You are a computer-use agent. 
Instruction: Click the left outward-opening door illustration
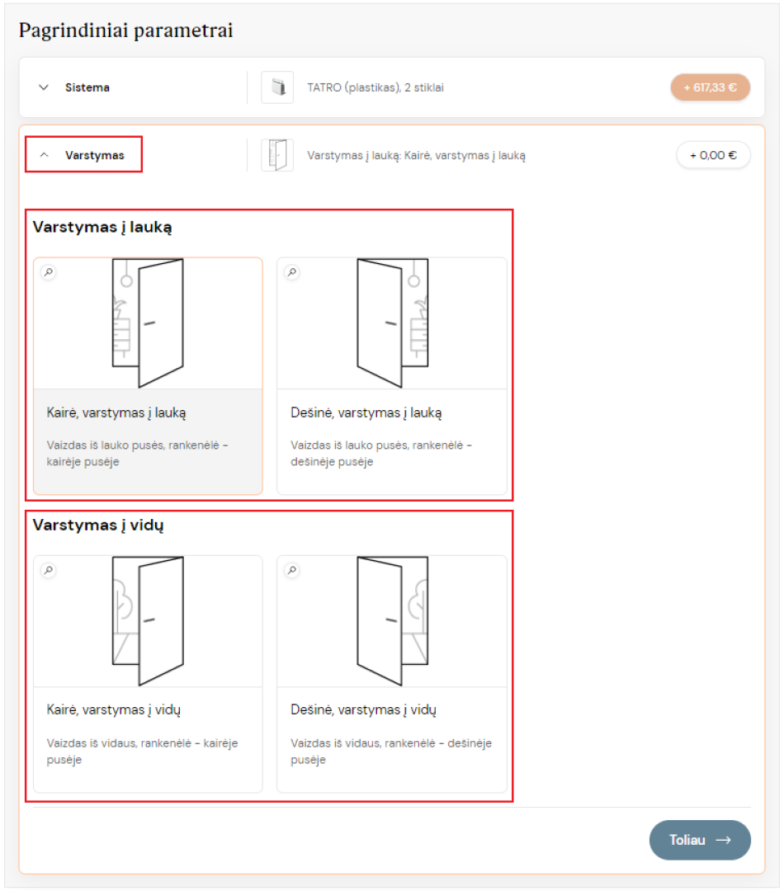coord(148,323)
